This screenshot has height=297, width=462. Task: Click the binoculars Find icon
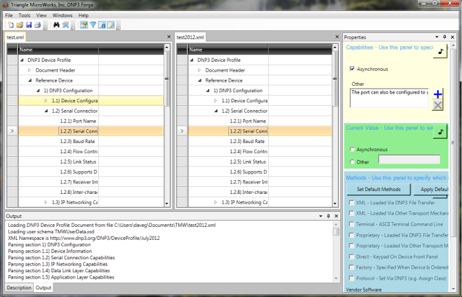pyautogui.click(x=57, y=25)
